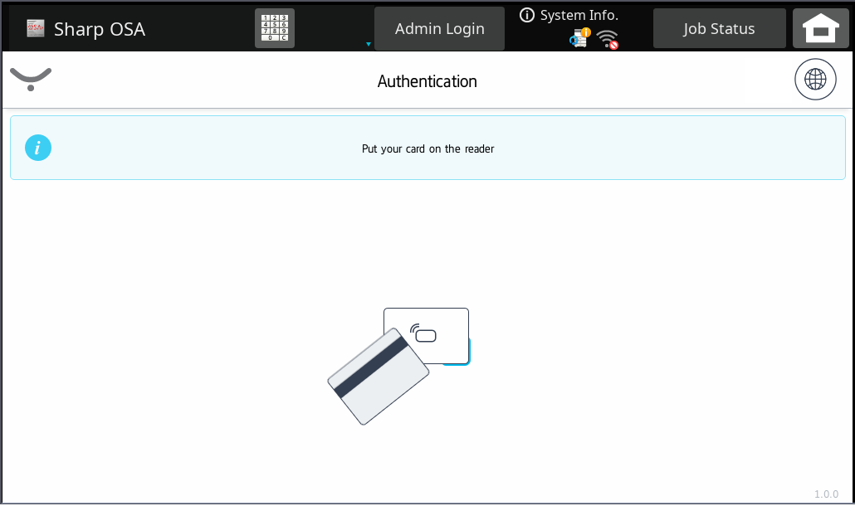855x506 pixels.
Task: Open the Job Status screen
Action: (x=719, y=29)
